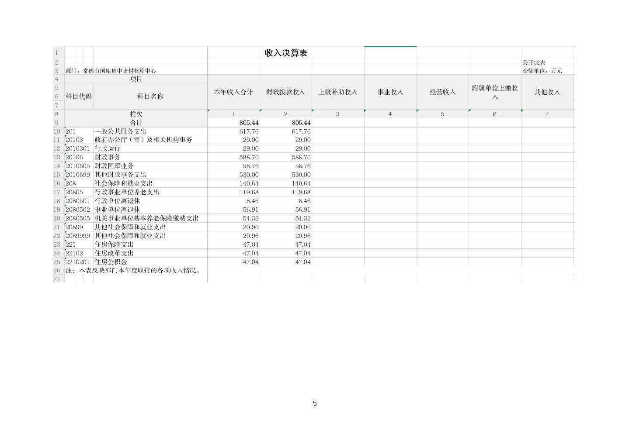Select the 财政国库业务 name cell
Image resolution: width=629 pixels, height=444 pixels.
[115, 166]
